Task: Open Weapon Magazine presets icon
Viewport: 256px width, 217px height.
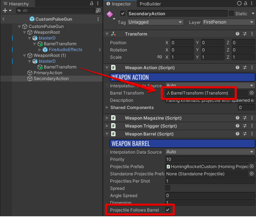Action: pyautogui.click(x=245, y=118)
